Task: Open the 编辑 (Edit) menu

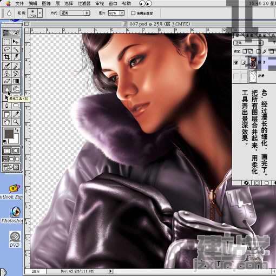Action: [32, 3]
